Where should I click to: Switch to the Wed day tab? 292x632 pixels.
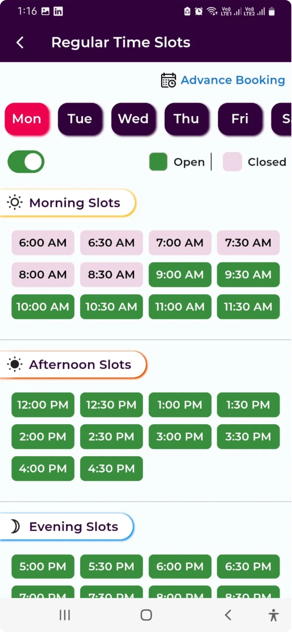tap(133, 119)
